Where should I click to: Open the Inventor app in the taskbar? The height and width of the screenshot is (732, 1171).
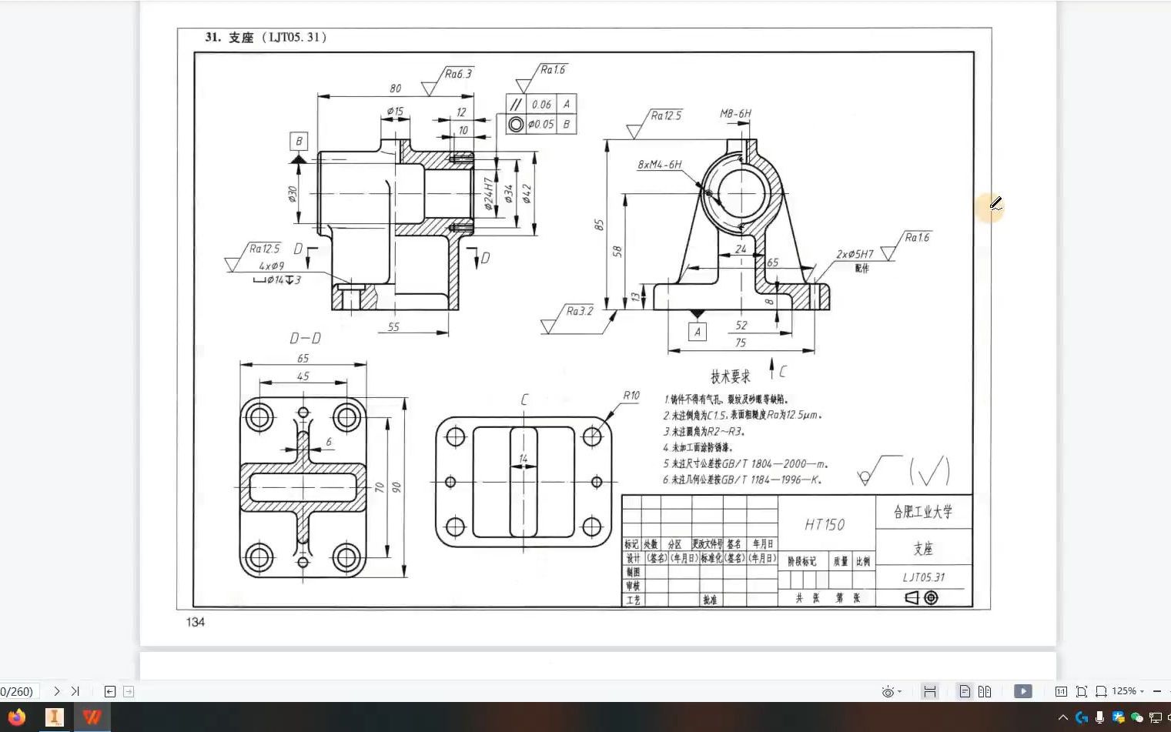point(54,717)
